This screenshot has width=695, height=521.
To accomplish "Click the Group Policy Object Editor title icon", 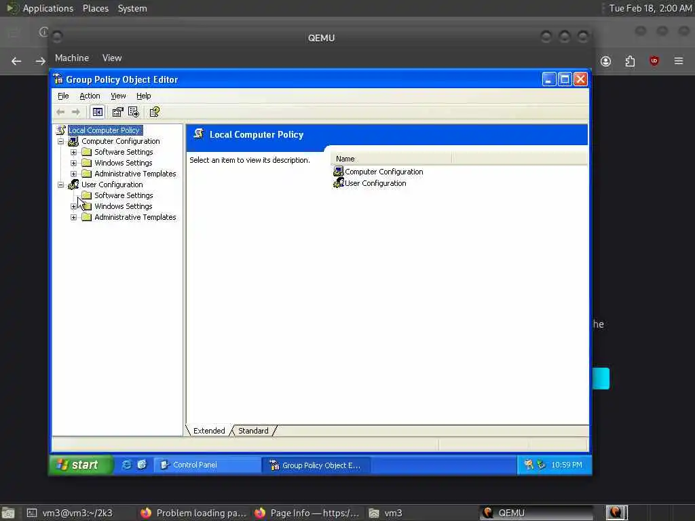I will (58, 79).
